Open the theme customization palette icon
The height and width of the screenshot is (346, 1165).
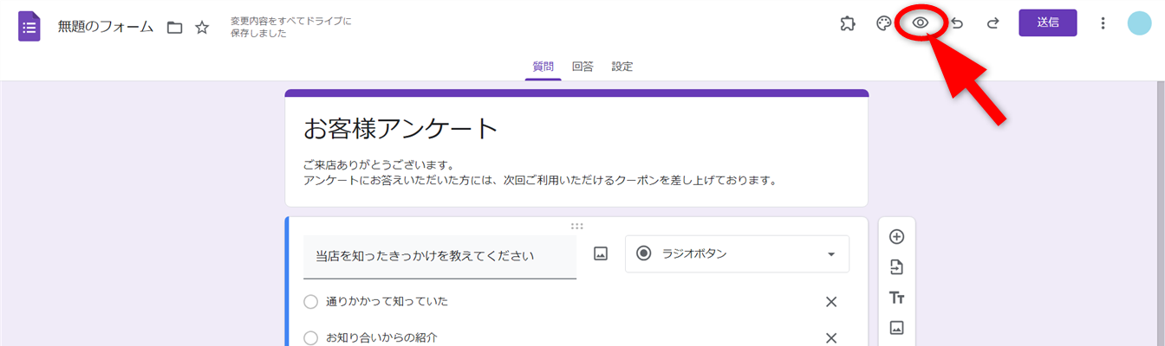tap(884, 23)
